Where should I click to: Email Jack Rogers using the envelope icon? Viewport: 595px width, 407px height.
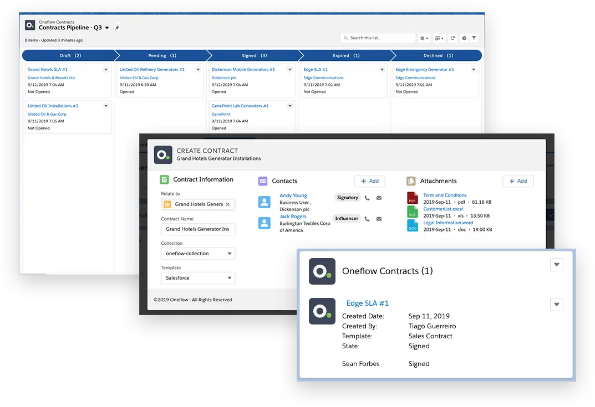379,219
